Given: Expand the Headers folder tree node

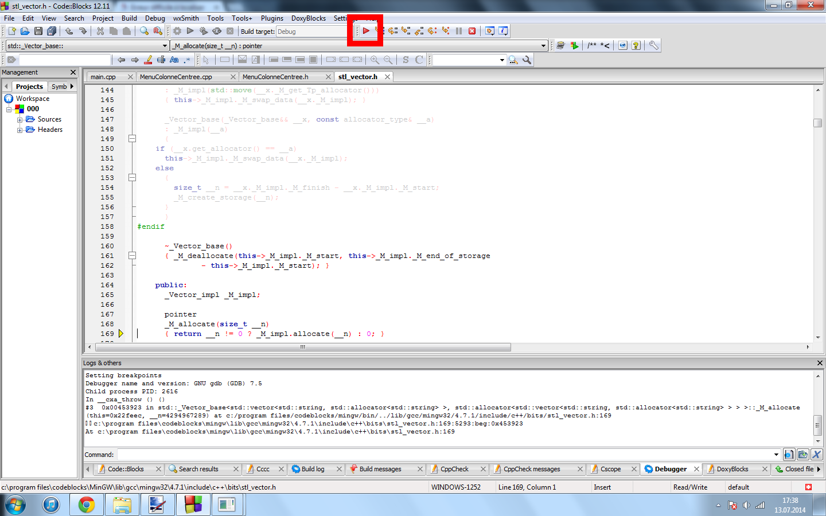Looking at the screenshot, I should click(20, 130).
